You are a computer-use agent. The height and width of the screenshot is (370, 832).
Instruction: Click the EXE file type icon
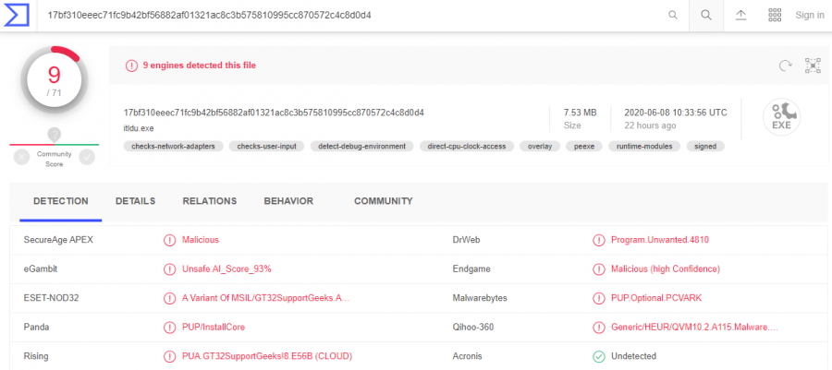coord(781,117)
